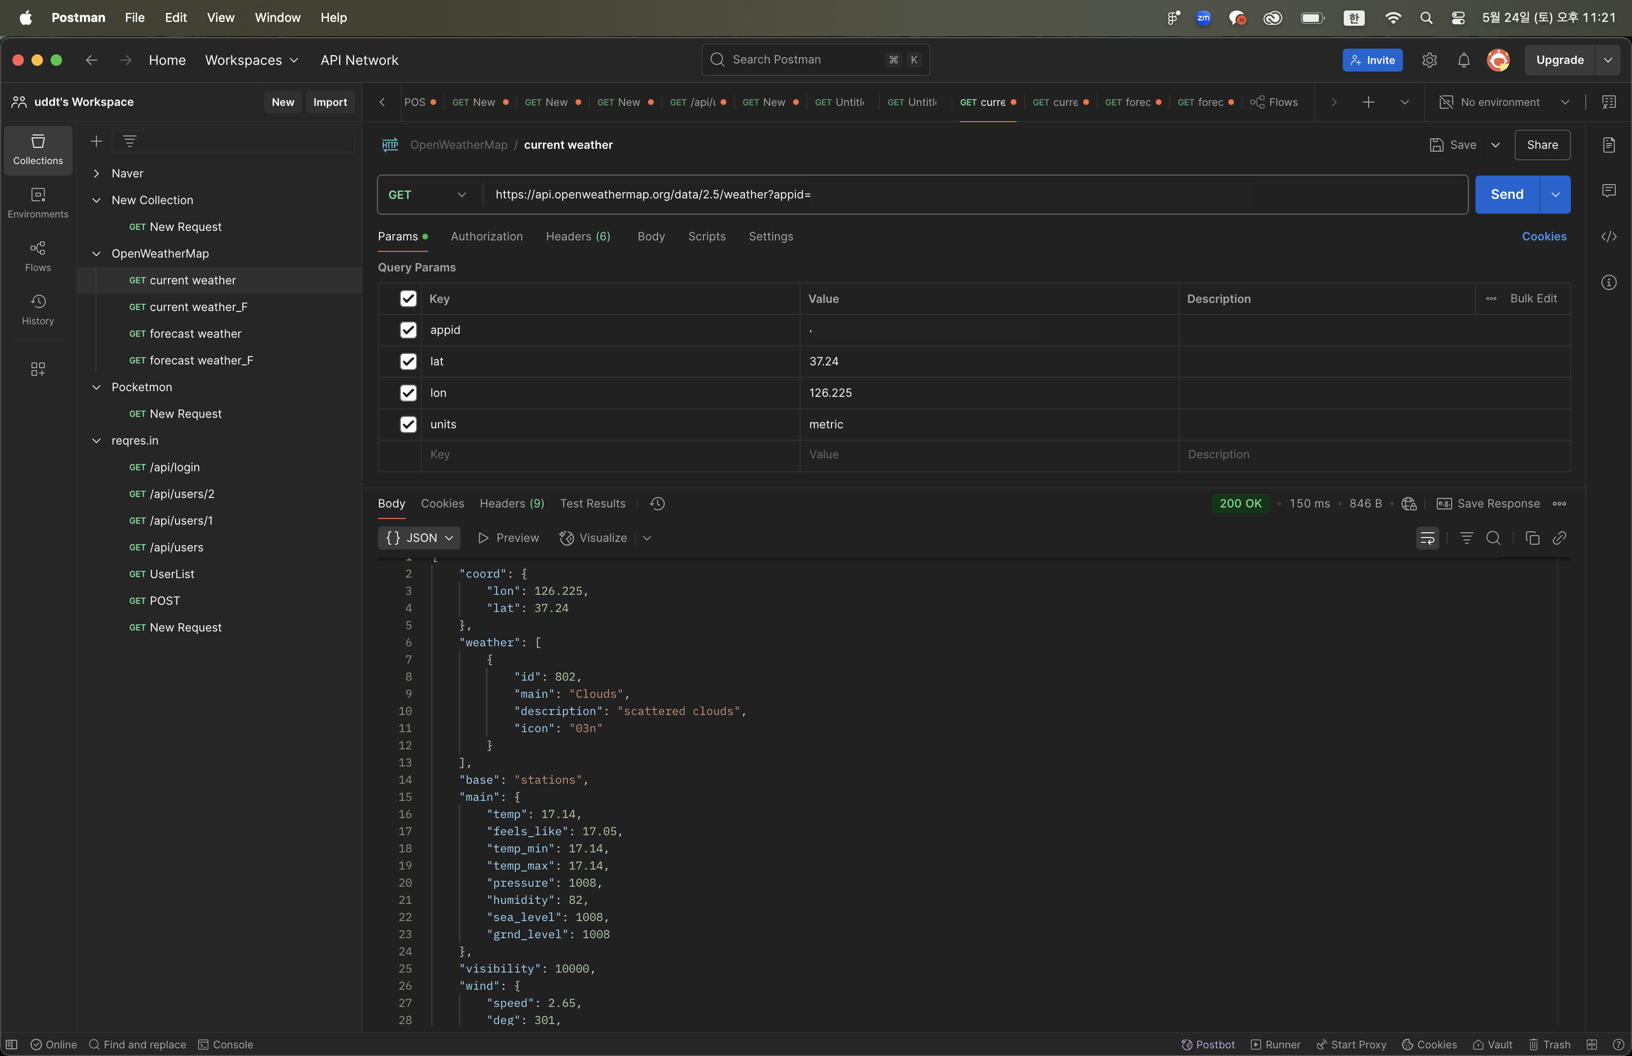Switch to the Authorization tab
The width and height of the screenshot is (1632, 1056).
click(486, 237)
